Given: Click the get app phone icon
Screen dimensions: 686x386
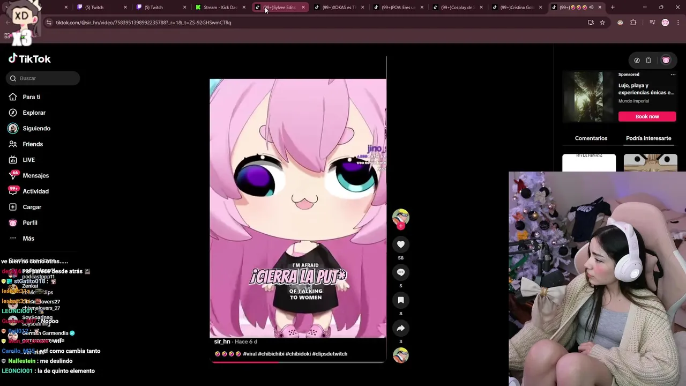Looking at the screenshot, I should [x=648, y=61].
